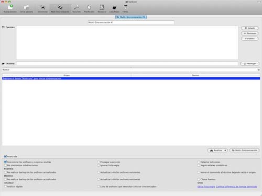
Task: Enable Mover el contenido al destino checkbox
Action: (x=199, y=172)
